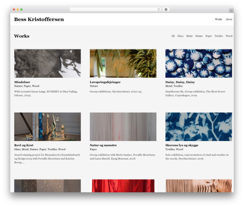This screenshot has width=244, height=207.
Task: Click the Revl og Krat title
Action: (24, 145)
